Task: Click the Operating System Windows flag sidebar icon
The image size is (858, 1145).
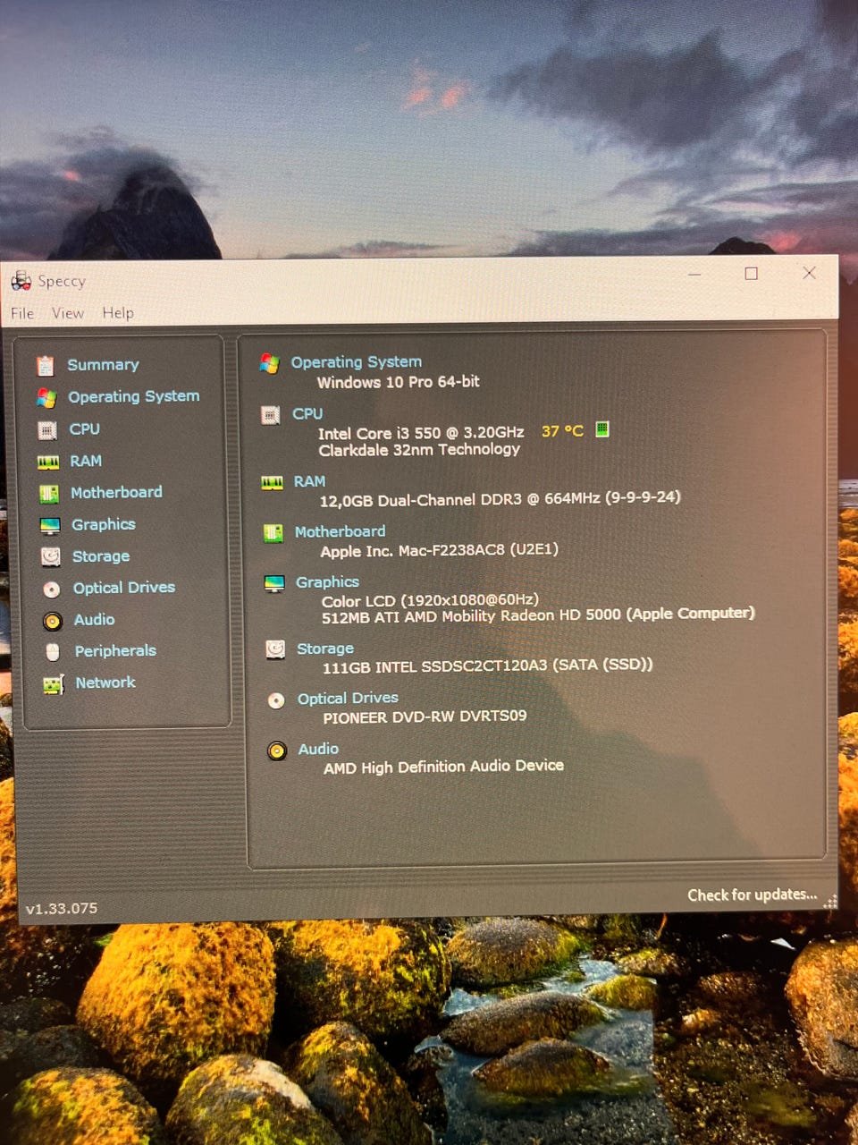Action: pyautogui.click(x=46, y=397)
